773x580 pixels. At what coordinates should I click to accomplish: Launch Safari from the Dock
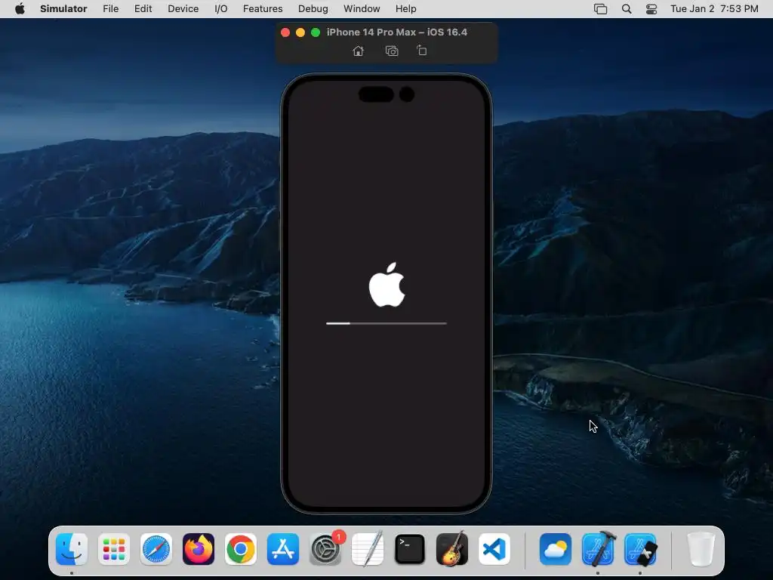(x=156, y=549)
